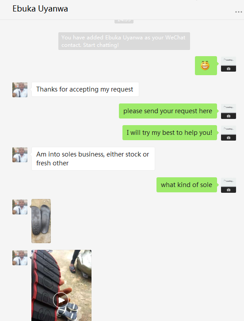Screen dimensions: 244x321
Task: Click your avatar next to 'please send your request here'
Action: (229, 111)
